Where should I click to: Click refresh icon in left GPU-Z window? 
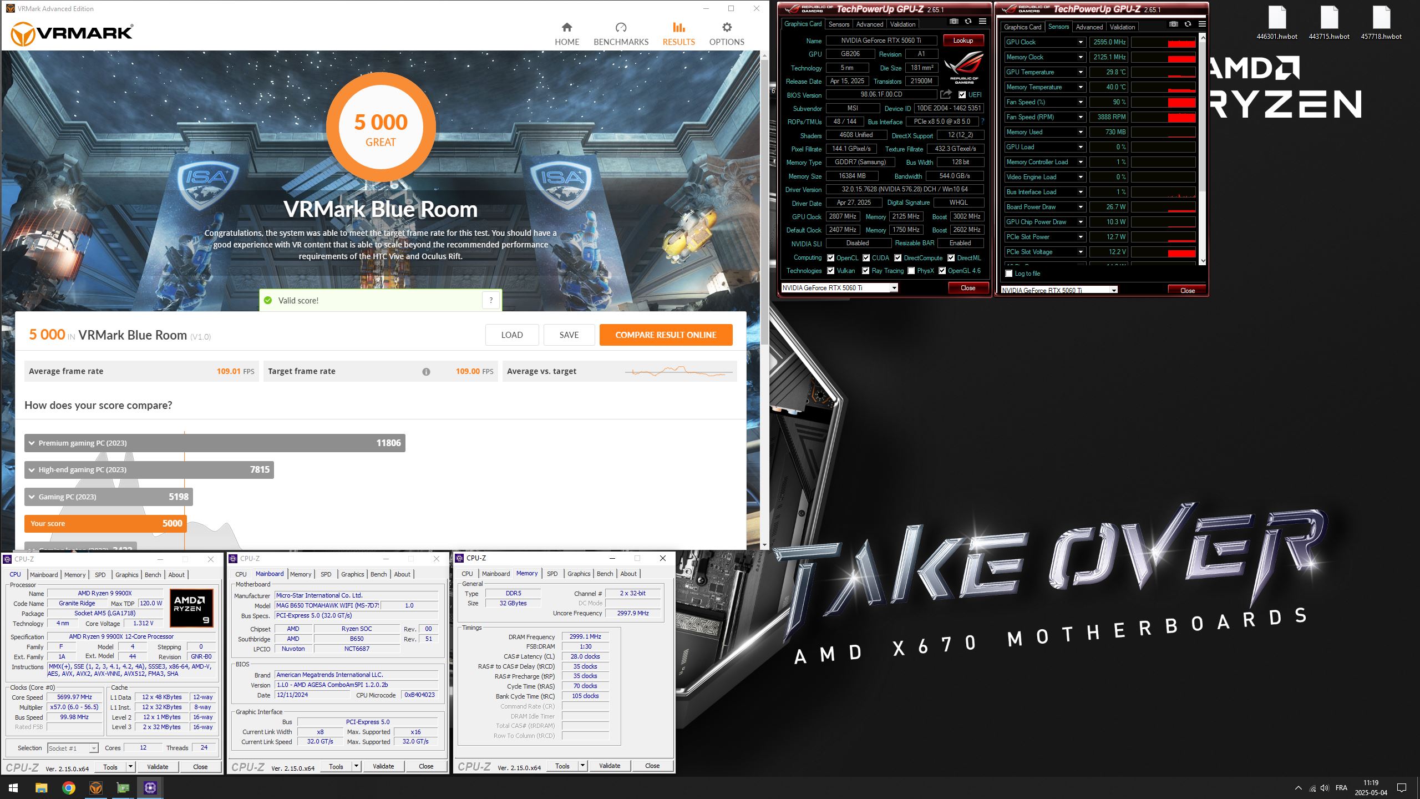(x=968, y=22)
